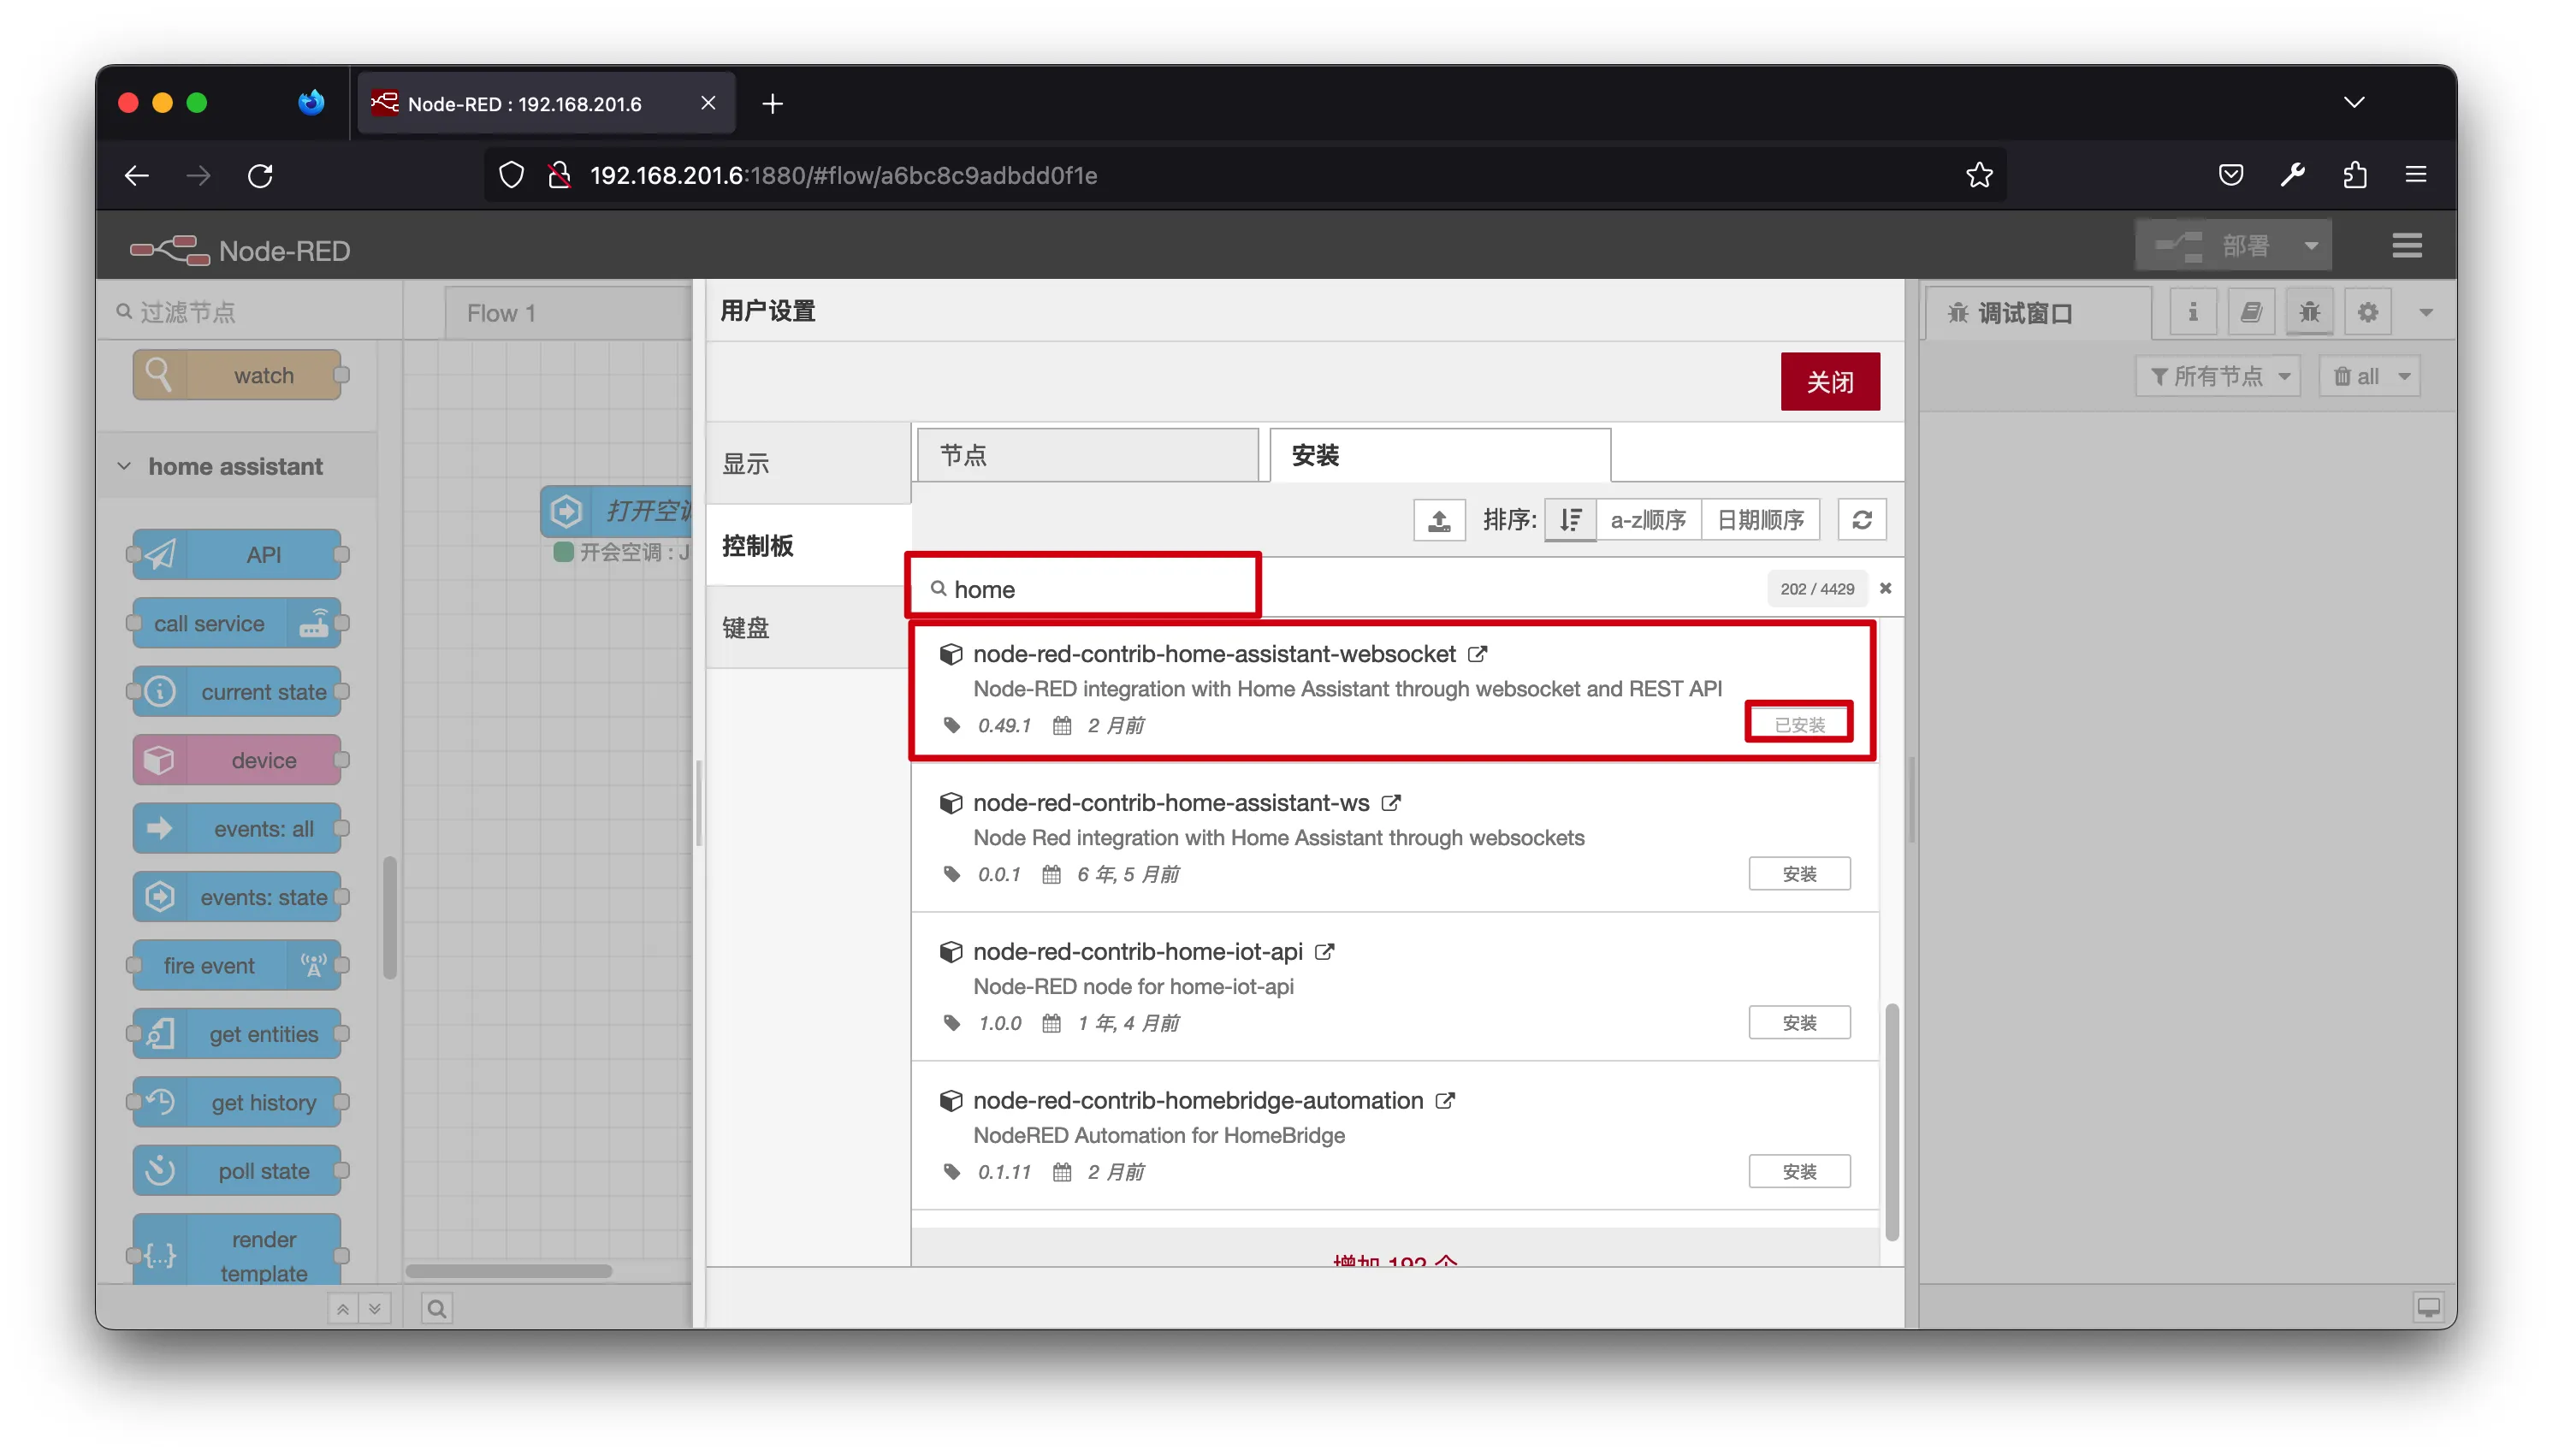Collapse all palette categories
Image resolution: width=2553 pixels, height=1456 pixels.
click(343, 1308)
